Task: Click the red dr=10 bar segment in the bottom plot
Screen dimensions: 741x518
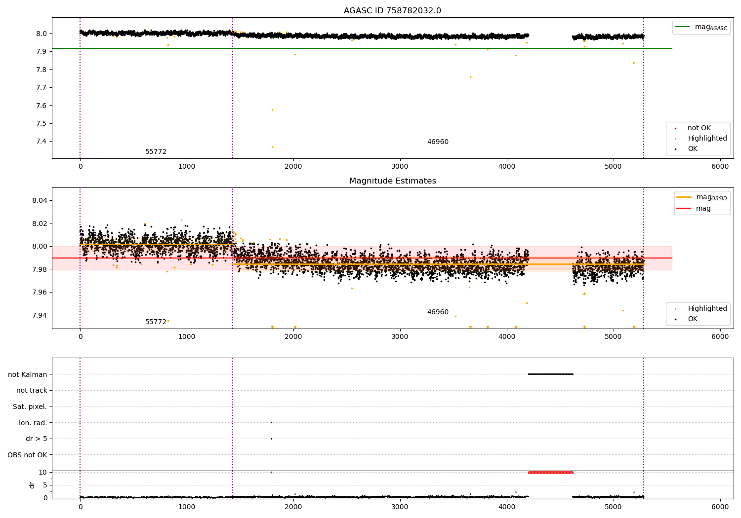Action: (x=550, y=472)
